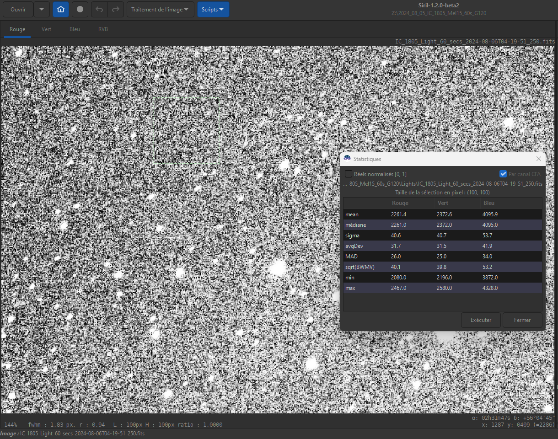Switch to the Rouge channel tab
Screen dimensions: 558x439
click(17, 29)
